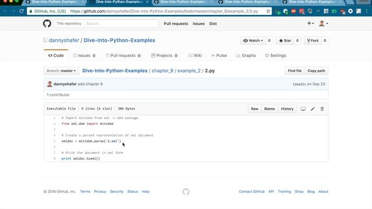Fork this repository
Viewport: 372px width, 209px height.
click(x=313, y=41)
